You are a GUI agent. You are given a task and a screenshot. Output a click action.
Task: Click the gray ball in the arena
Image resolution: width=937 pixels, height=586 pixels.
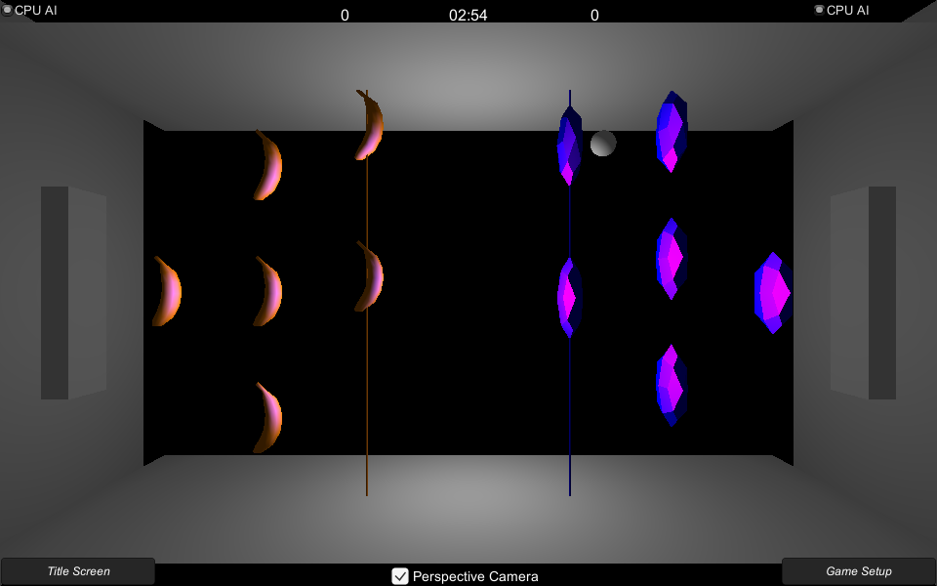click(x=603, y=144)
